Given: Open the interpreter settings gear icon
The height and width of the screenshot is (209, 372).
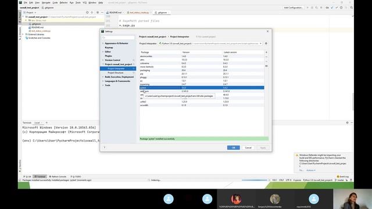Looking at the screenshot, I should click(x=266, y=44).
